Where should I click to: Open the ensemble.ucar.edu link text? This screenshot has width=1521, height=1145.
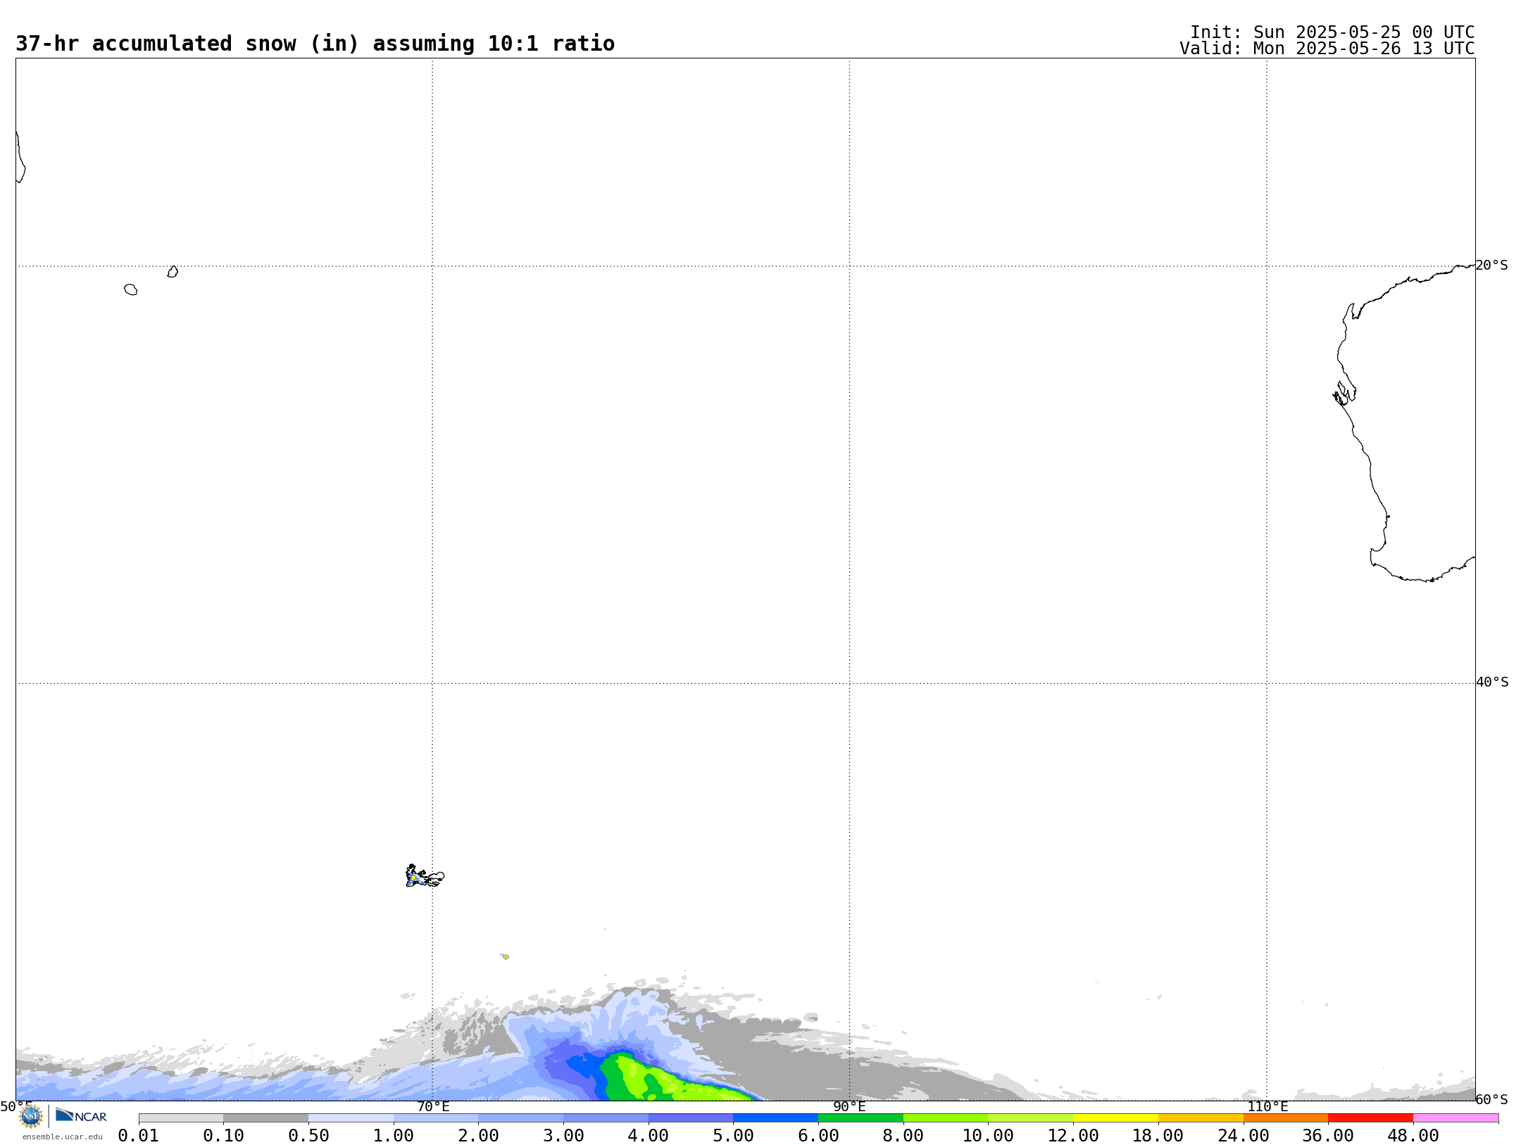(x=62, y=1137)
